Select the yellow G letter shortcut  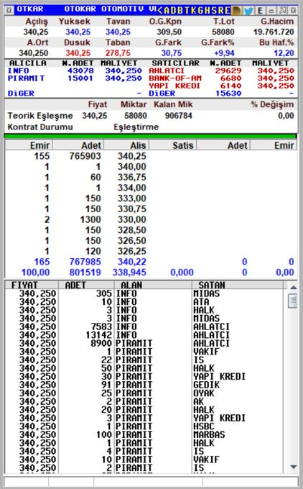200,11
